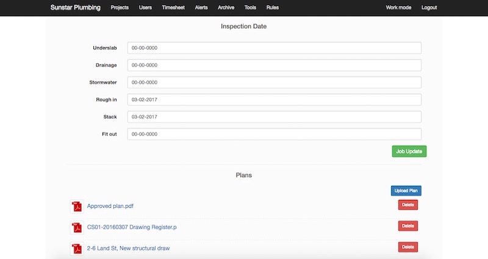Open the Timesheet section
This screenshot has height=259, width=488.
point(173,8)
